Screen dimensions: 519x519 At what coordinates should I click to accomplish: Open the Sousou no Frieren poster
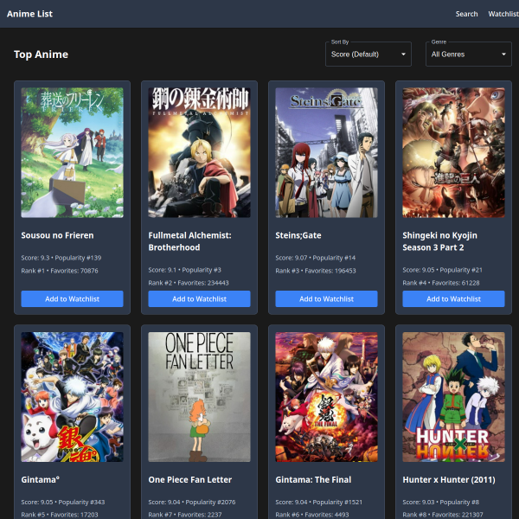coord(72,152)
